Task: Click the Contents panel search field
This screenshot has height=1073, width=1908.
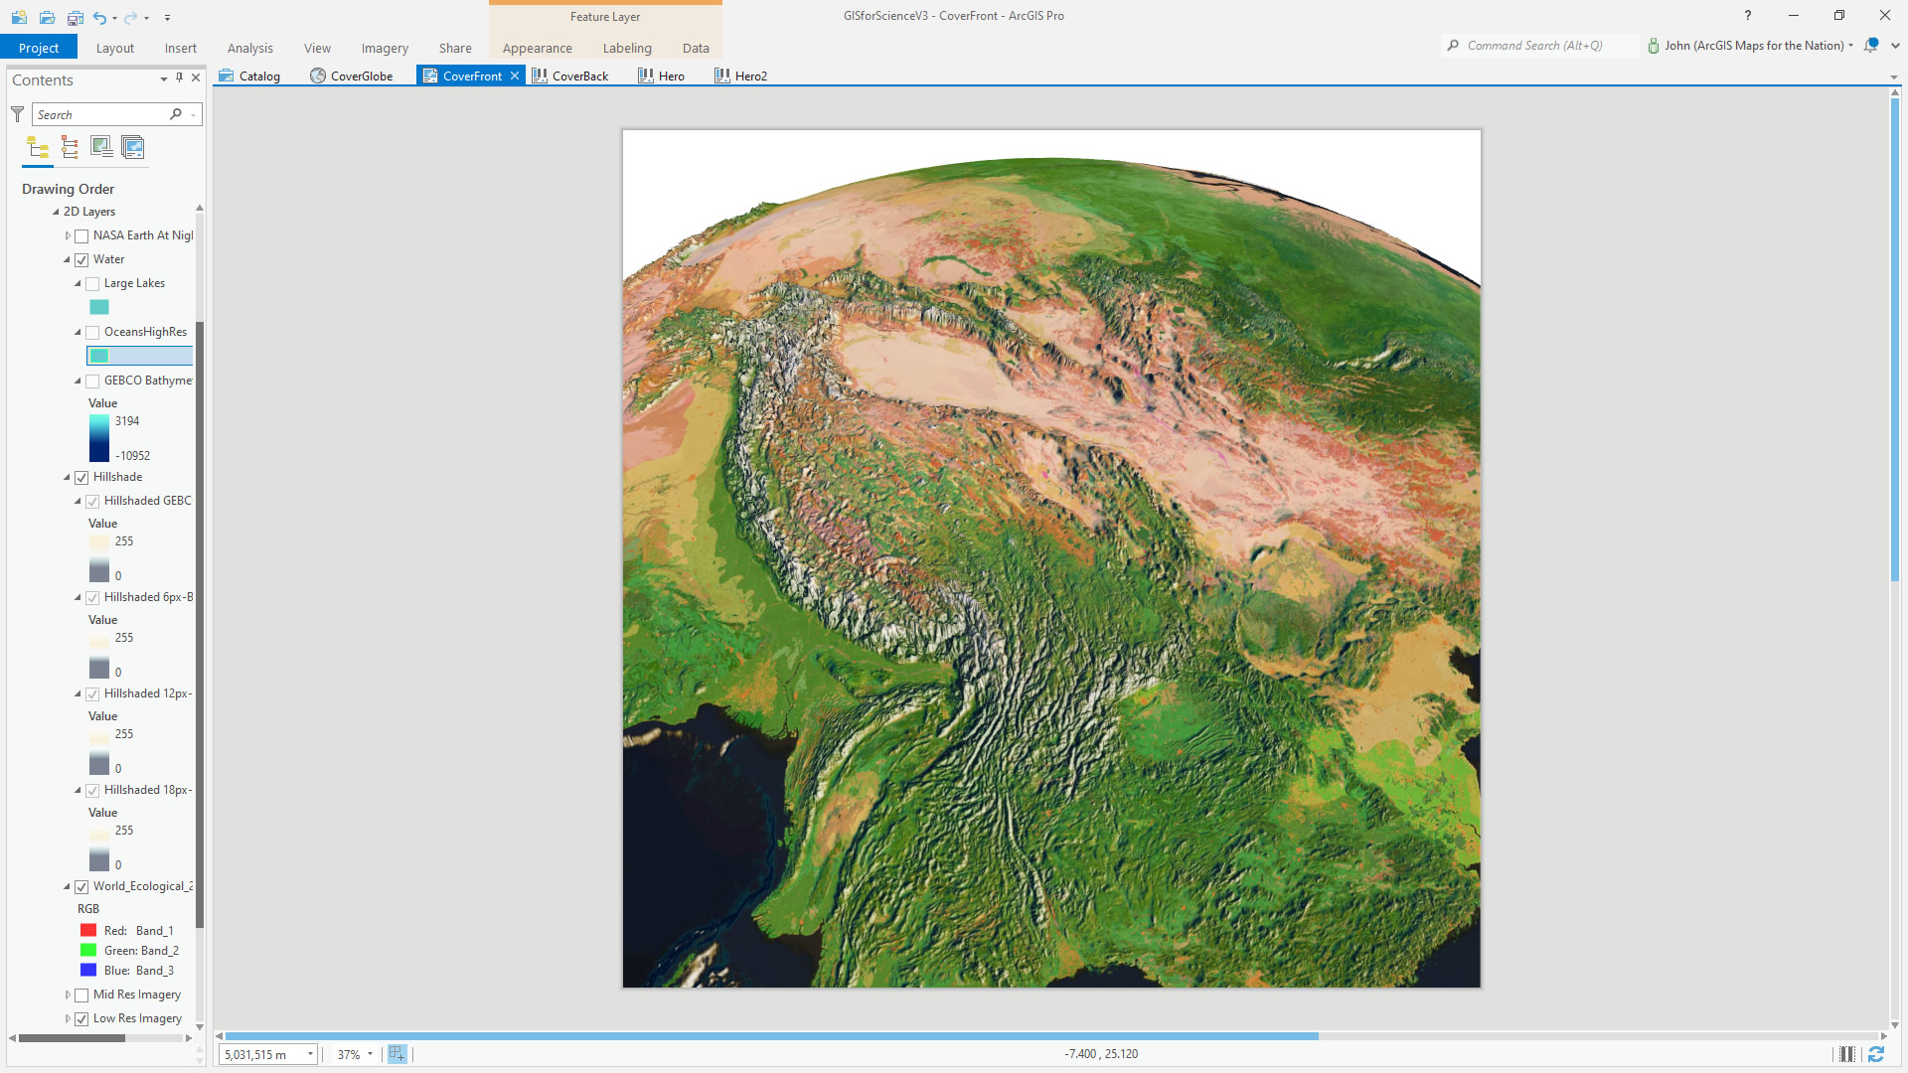Action: pos(99,114)
